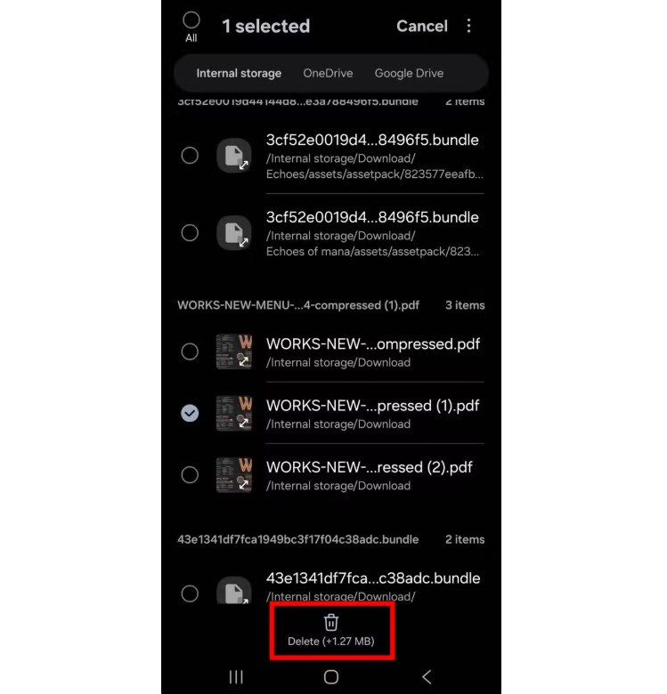Switch to Google Drive tab
Viewport: 667px width, 694px height.
pos(409,73)
